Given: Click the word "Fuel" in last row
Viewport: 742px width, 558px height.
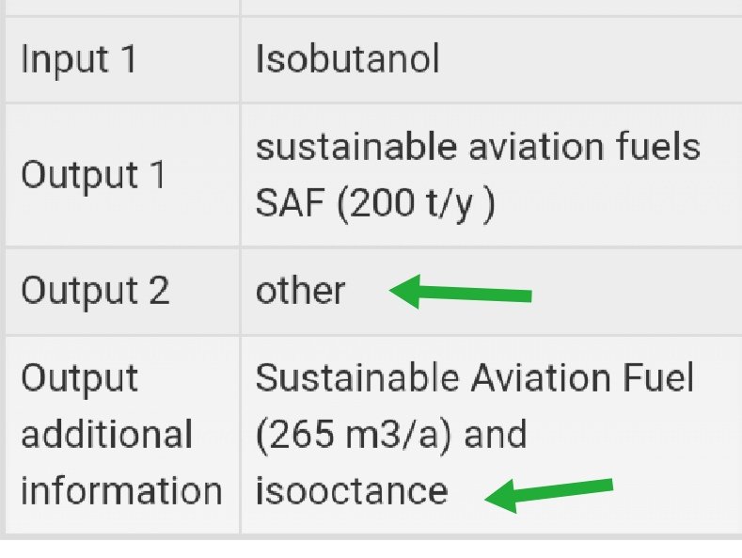Looking at the screenshot, I should [657, 378].
